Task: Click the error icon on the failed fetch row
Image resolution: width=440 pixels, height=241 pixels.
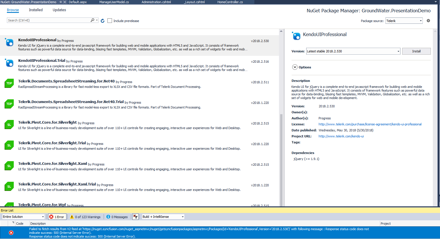Action: [11, 233]
